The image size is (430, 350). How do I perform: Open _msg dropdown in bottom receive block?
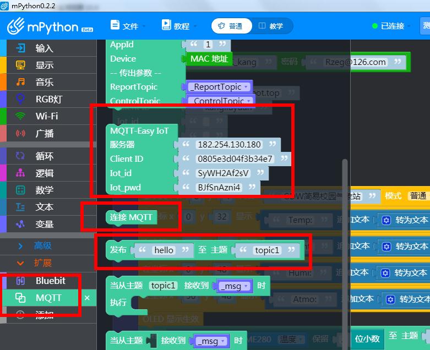pyautogui.click(x=213, y=341)
